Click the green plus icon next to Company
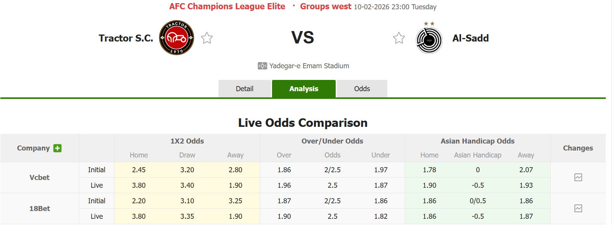 (x=57, y=148)
